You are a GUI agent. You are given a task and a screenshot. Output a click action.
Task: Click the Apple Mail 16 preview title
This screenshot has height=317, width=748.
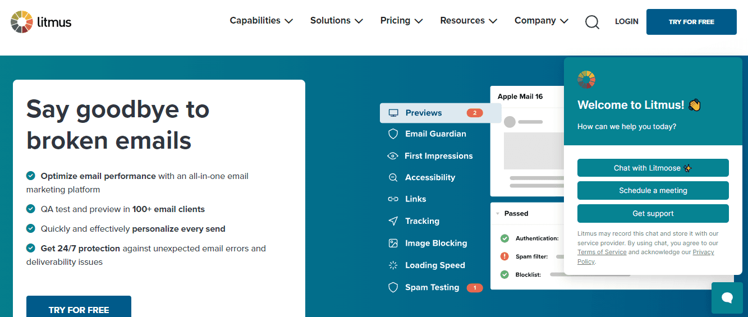pos(520,97)
